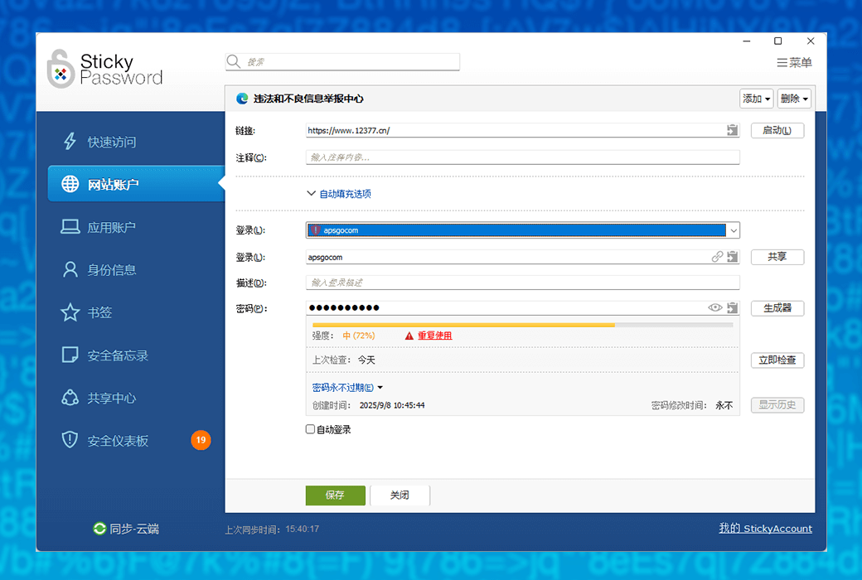Click the account title 违法和不良信息举报中心

[x=308, y=99]
